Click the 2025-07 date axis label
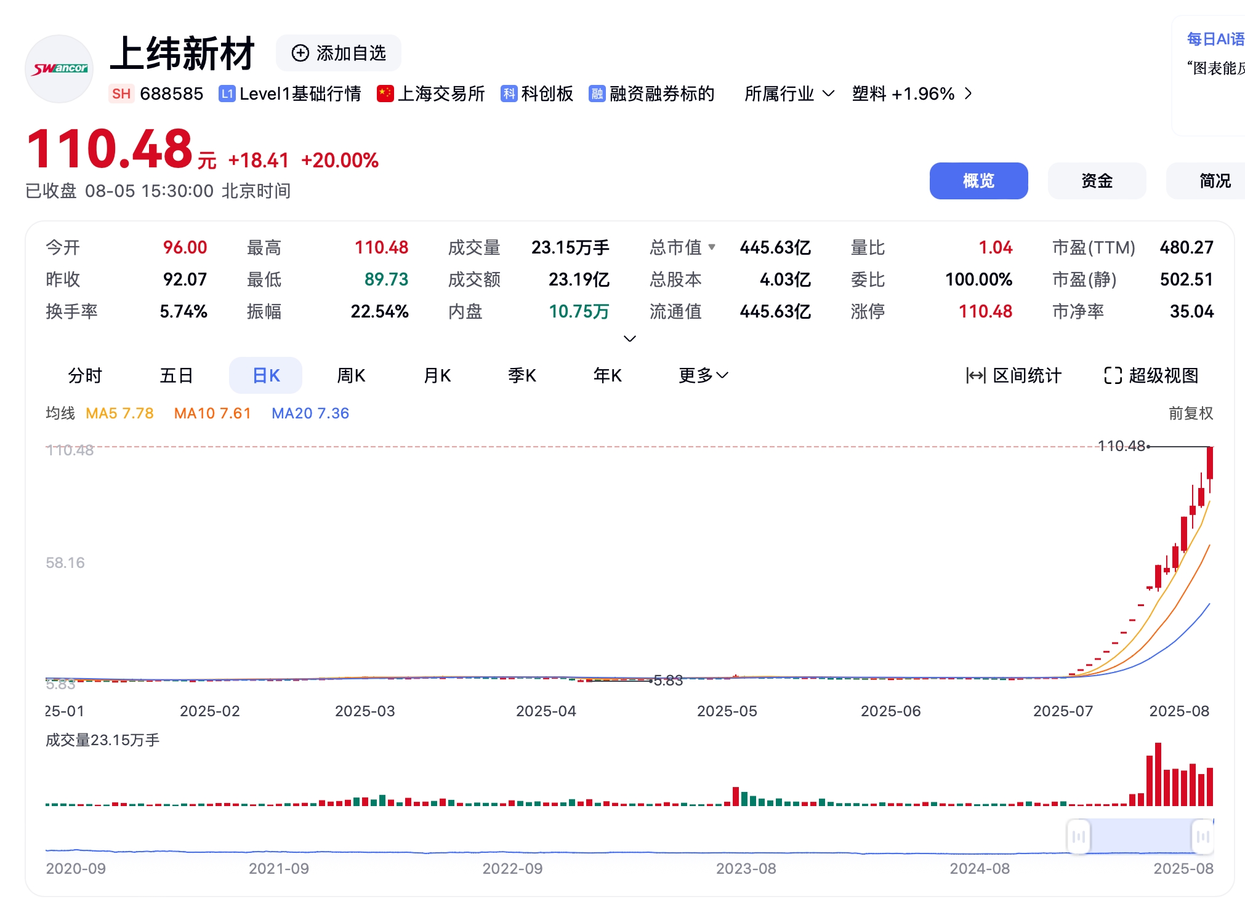The height and width of the screenshot is (907, 1245). (x=1063, y=711)
